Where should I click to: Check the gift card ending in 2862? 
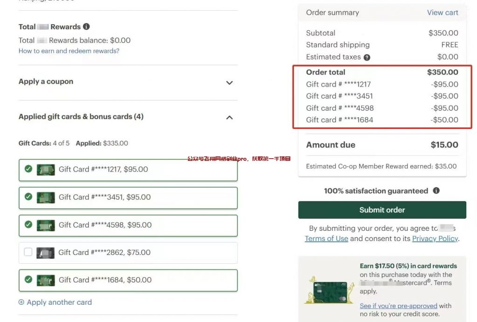tap(28, 252)
